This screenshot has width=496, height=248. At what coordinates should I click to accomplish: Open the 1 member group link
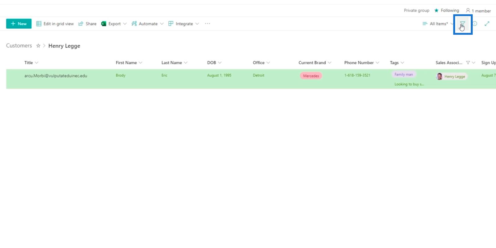click(478, 11)
